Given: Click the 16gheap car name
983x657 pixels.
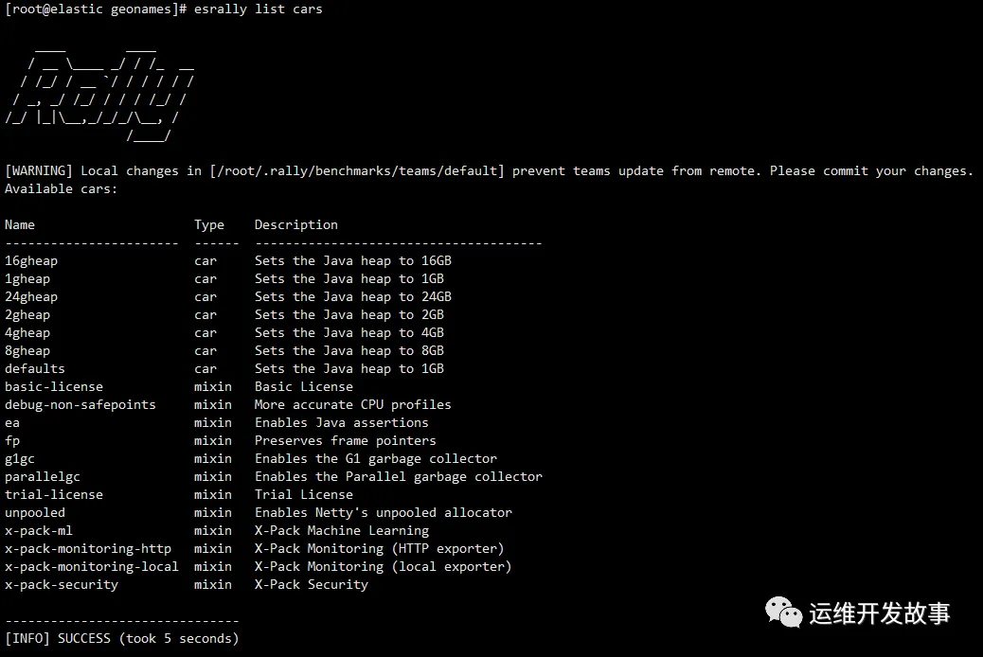Looking at the screenshot, I should [x=31, y=260].
